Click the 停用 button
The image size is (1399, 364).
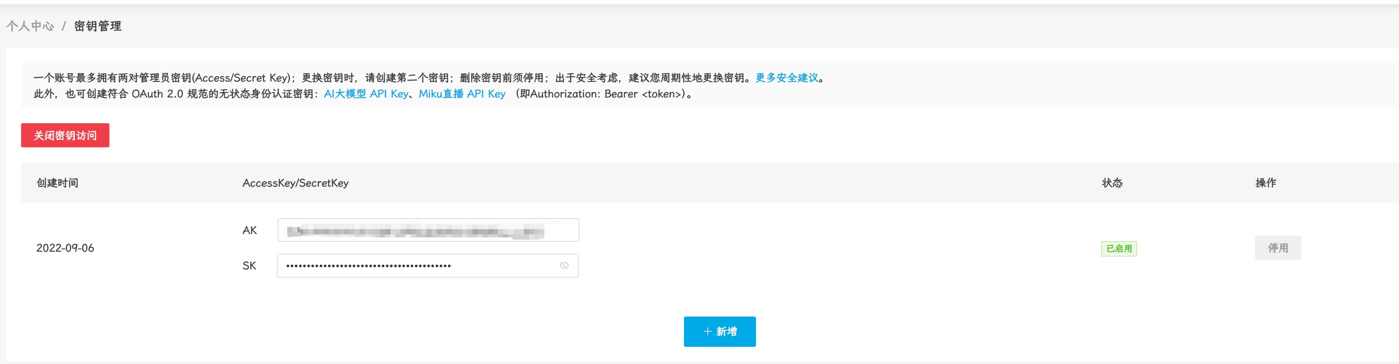pyautogui.click(x=1278, y=248)
